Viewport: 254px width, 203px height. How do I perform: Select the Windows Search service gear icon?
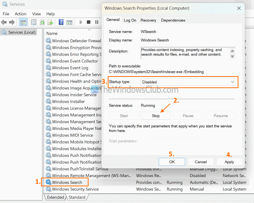point(48,182)
